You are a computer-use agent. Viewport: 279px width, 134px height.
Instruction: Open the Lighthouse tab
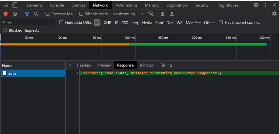pyautogui.click(x=229, y=5)
